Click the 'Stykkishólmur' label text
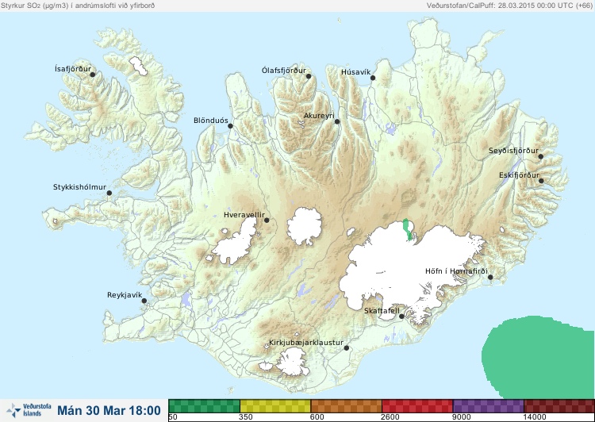 79,187
